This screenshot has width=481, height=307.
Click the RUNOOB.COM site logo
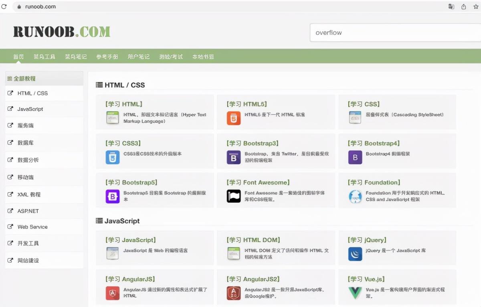click(x=62, y=32)
